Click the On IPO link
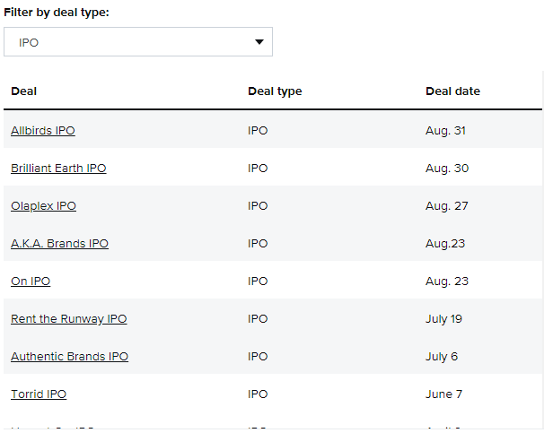This screenshot has width=544, height=433. [31, 281]
